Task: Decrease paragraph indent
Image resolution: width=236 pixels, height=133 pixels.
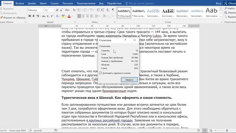Action: [x=98, y=10]
